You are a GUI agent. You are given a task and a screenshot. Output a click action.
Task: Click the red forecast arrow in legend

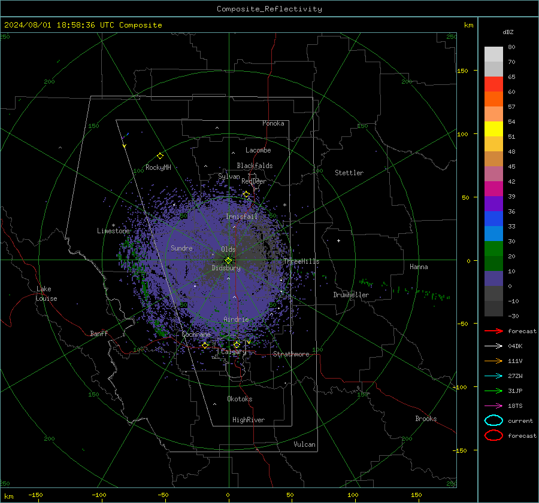pyautogui.click(x=493, y=331)
